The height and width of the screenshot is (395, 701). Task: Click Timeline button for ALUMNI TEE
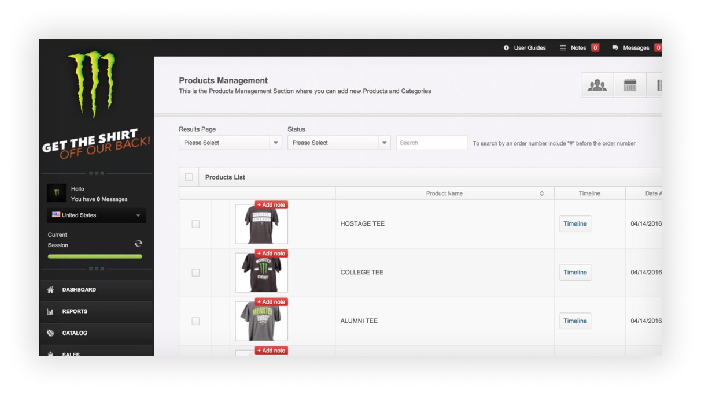point(575,321)
